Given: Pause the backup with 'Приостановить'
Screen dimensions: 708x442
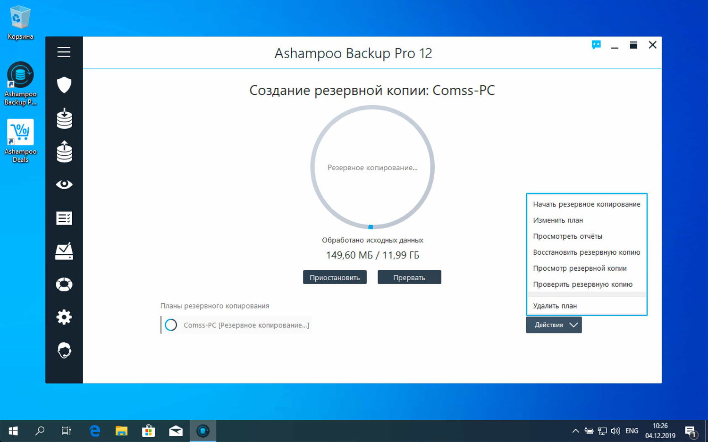Looking at the screenshot, I should coord(335,277).
